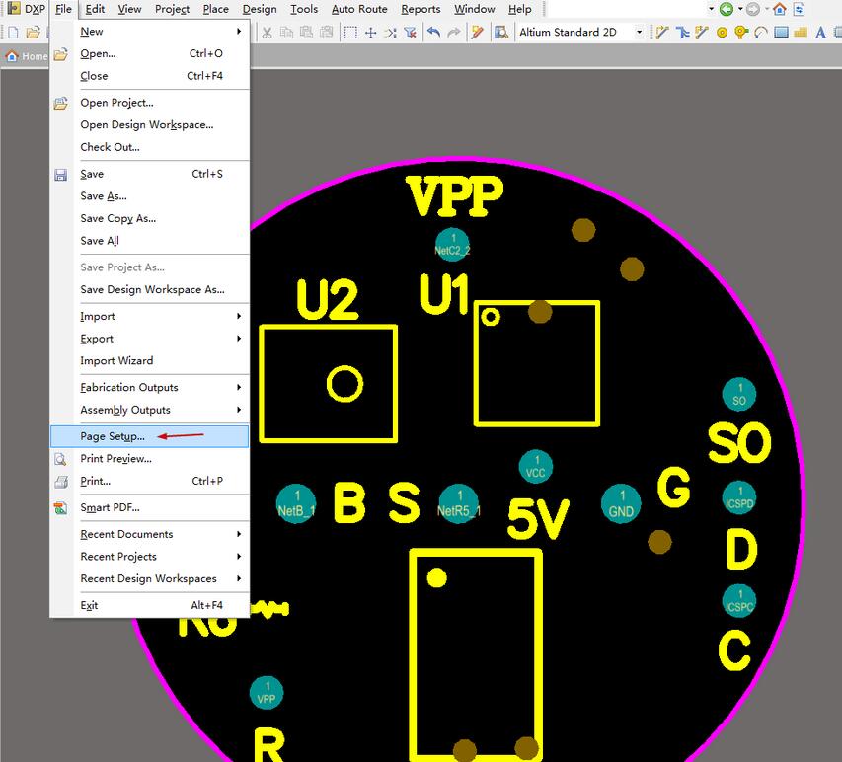Expand the Import submenu
The height and width of the screenshot is (762, 842).
pos(149,316)
